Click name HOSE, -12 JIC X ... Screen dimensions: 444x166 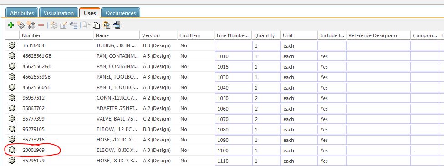coord(117,140)
